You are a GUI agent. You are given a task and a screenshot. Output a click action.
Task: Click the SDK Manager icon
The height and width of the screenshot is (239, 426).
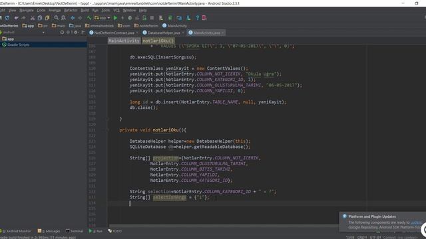[x=188, y=18]
